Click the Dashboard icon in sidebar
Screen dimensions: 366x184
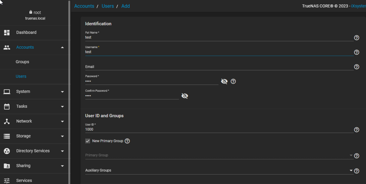(x=7, y=33)
